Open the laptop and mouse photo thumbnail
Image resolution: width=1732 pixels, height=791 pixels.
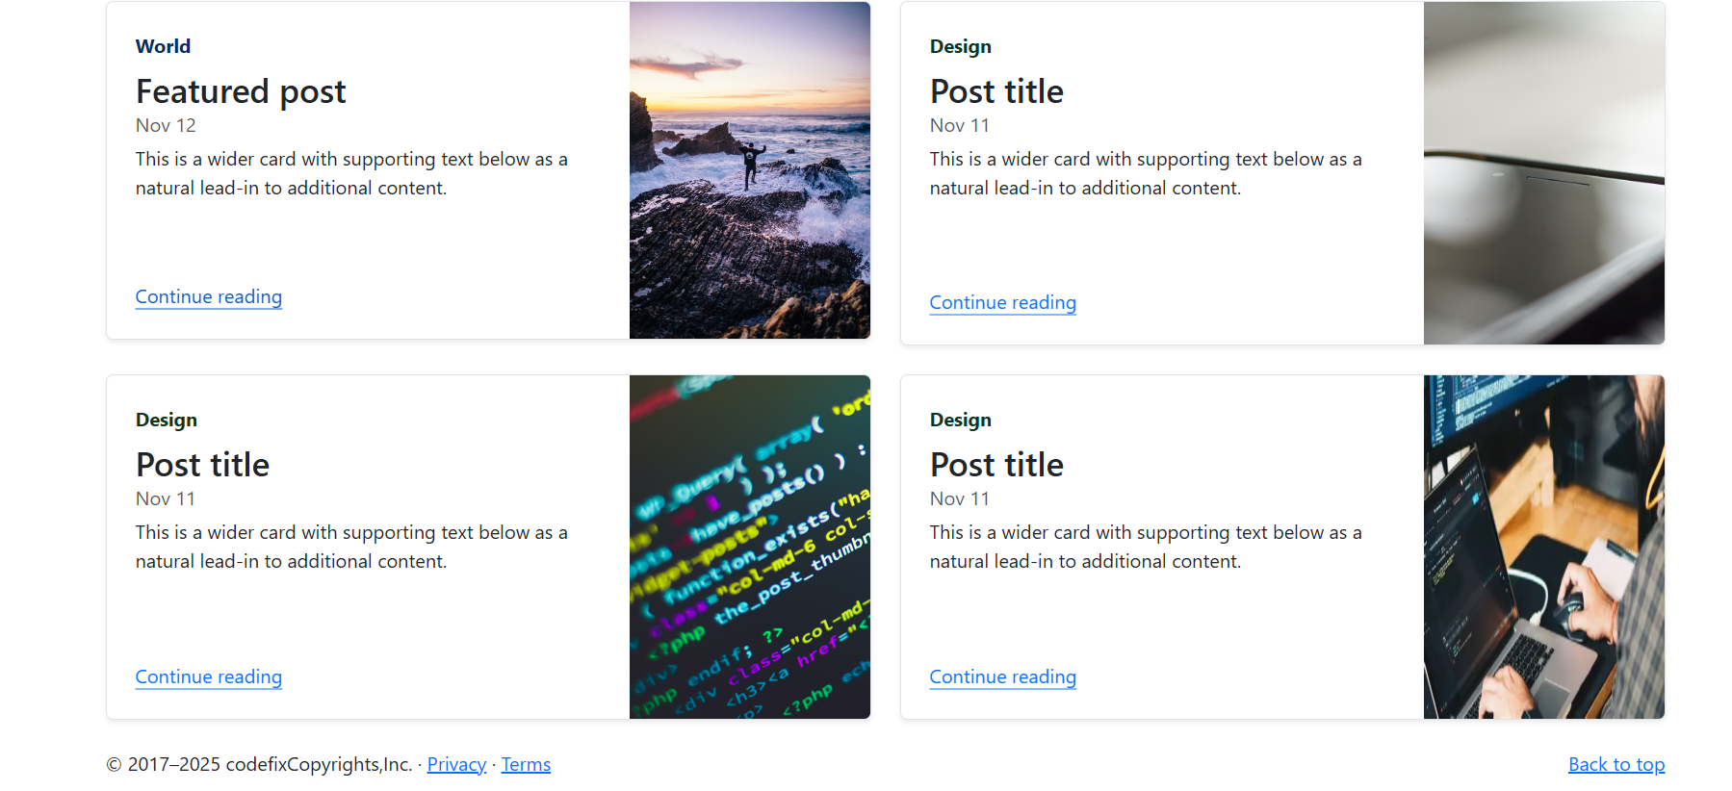(x=1543, y=547)
